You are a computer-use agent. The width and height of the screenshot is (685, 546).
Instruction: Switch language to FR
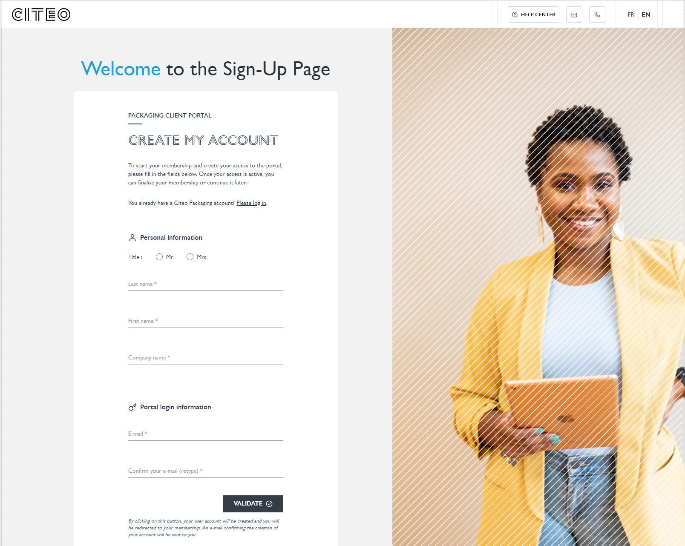(x=631, y=14)
